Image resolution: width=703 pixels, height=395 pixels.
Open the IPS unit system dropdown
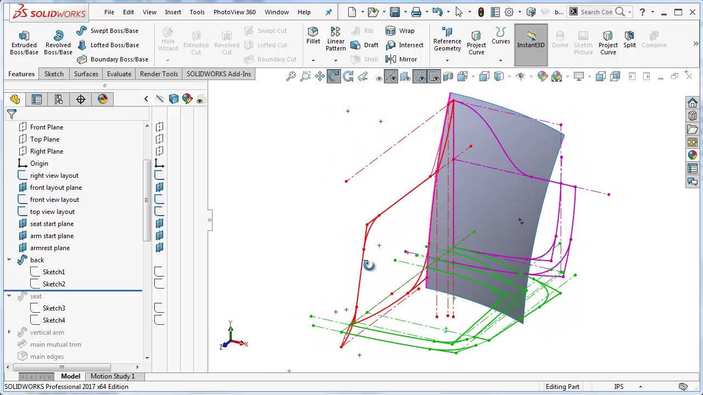coord(640,387)
